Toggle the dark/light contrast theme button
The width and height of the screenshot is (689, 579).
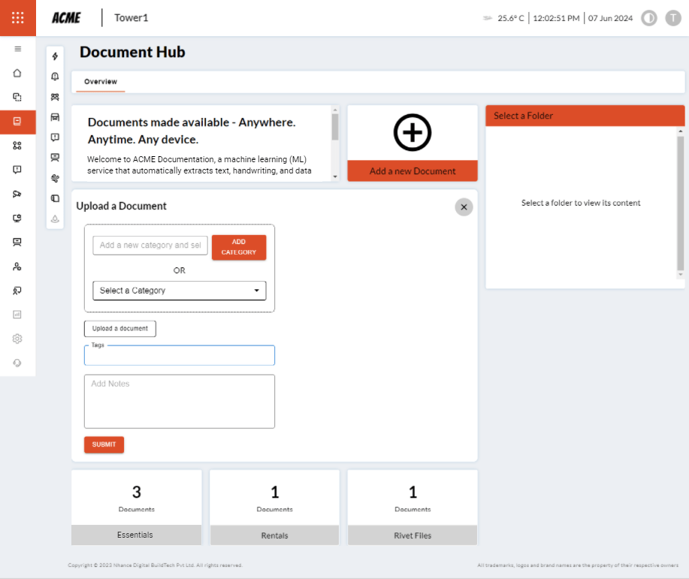(648, 18)
